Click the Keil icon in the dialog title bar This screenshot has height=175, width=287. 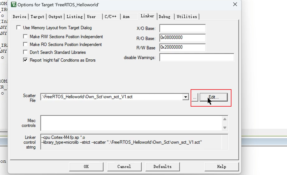click(x=13, y=5)
